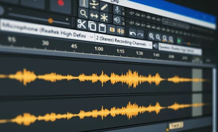Select the magnifier Zoom tool
This screenshot has width=218, height=132.
click(83, 13)
